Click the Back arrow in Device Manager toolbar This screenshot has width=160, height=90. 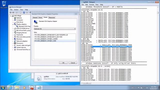click(x=10, y=12)
